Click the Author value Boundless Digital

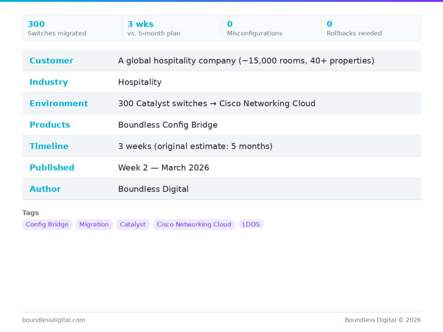[x=153, y=189]
